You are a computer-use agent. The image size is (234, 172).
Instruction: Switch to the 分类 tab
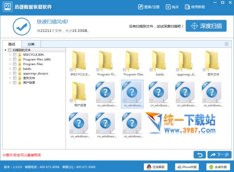pos(31,44)
